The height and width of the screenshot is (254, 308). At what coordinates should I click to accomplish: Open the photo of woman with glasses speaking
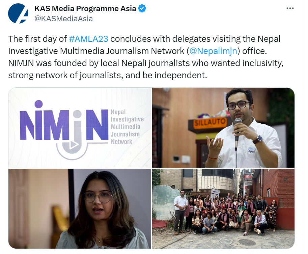[80, 208]
